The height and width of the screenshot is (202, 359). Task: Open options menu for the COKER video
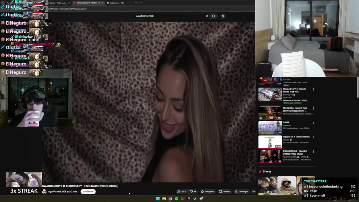(314, 123)
